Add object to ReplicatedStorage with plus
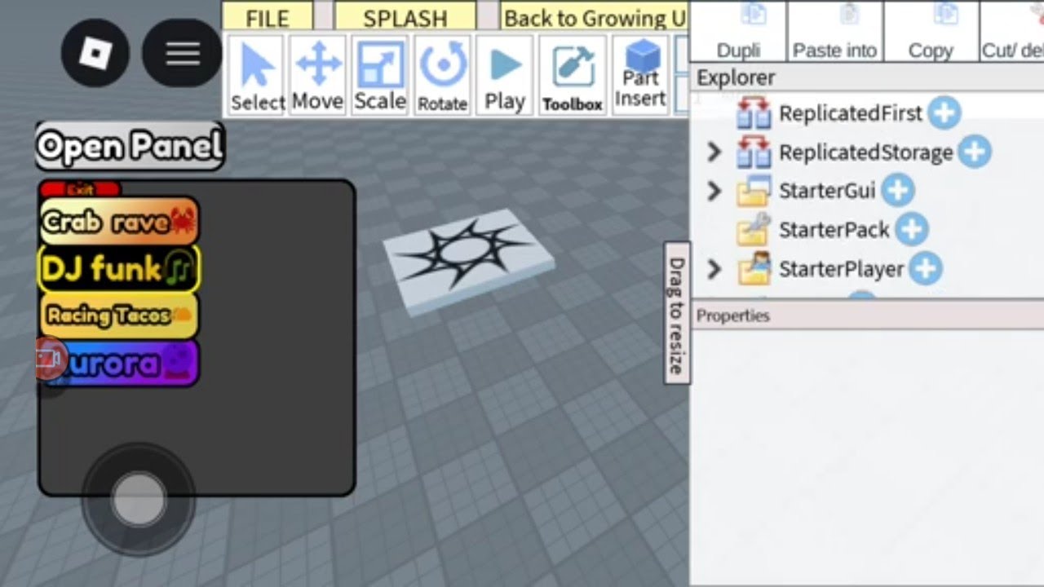The image size is (1044, 587). tap(975, 152)
